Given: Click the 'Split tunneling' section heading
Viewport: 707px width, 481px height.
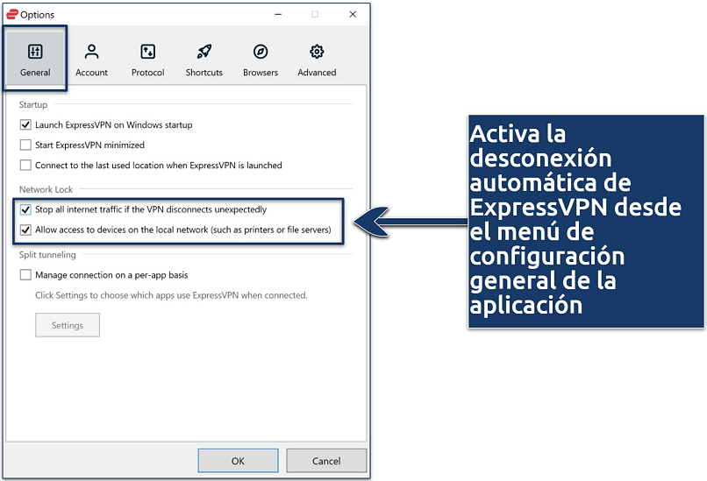Looking at the screenshot, I should pos(47,255).
